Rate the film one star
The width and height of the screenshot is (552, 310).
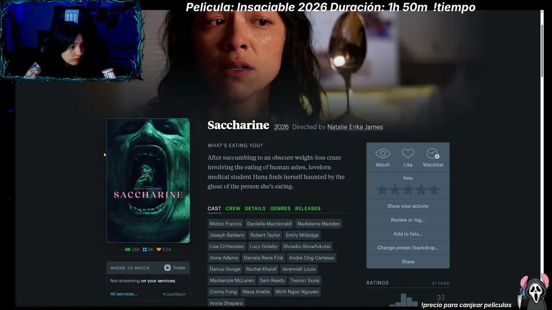[x=382, y=189]
